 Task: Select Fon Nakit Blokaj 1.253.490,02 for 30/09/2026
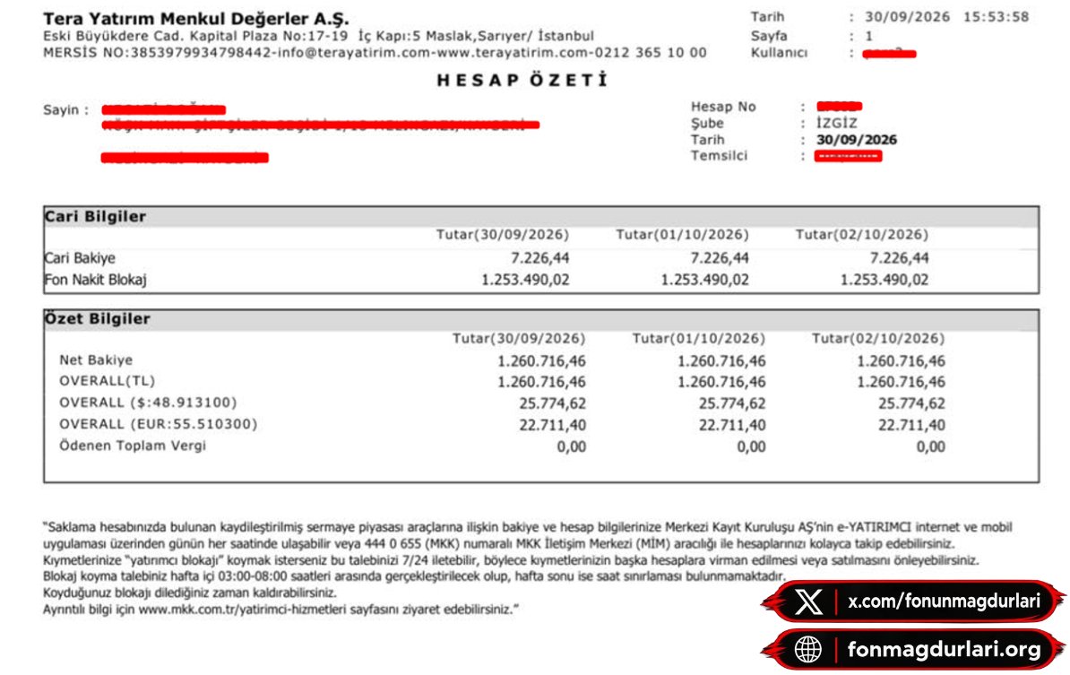525,280
